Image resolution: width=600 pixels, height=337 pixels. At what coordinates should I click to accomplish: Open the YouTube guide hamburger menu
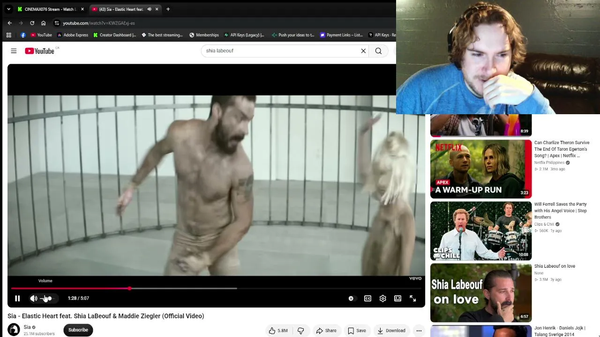(x=14, y=51)
